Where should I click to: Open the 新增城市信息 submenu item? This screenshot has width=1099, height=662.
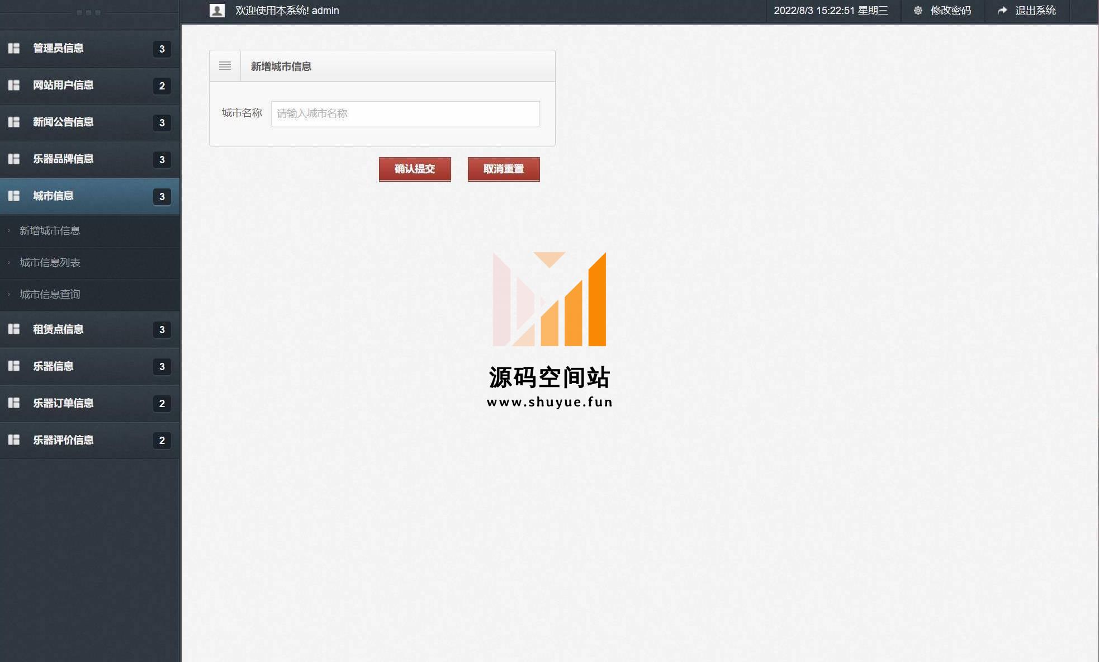[x=89, y=231]
